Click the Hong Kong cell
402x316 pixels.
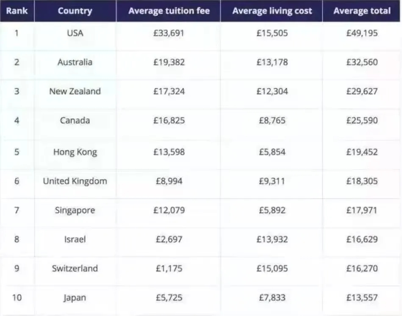click(x=75, y=152)
